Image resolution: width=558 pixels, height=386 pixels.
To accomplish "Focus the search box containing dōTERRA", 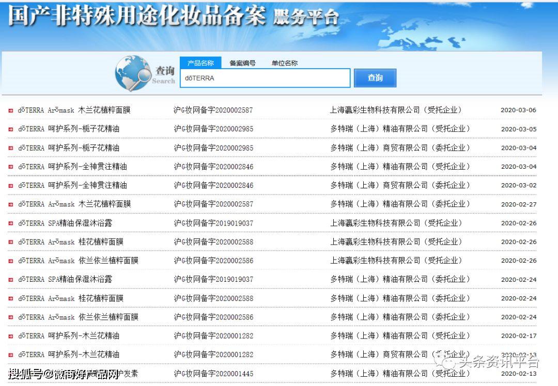I will click(265, 78).
